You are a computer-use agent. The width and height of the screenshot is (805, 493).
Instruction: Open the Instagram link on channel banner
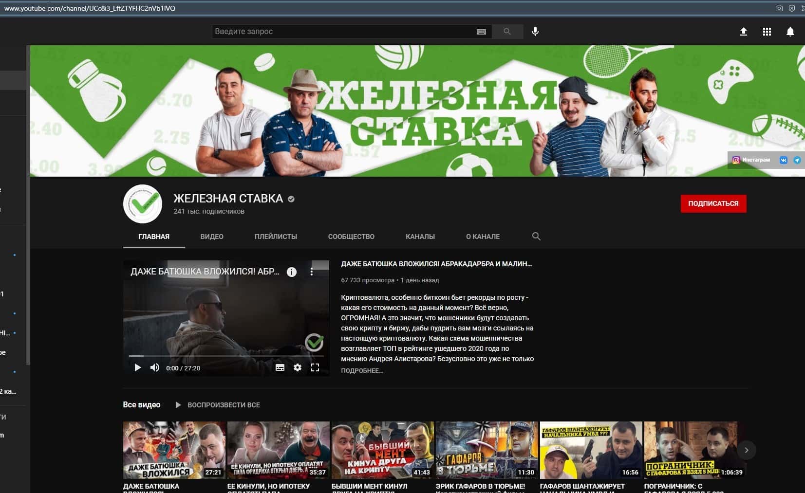coord(751,160)
